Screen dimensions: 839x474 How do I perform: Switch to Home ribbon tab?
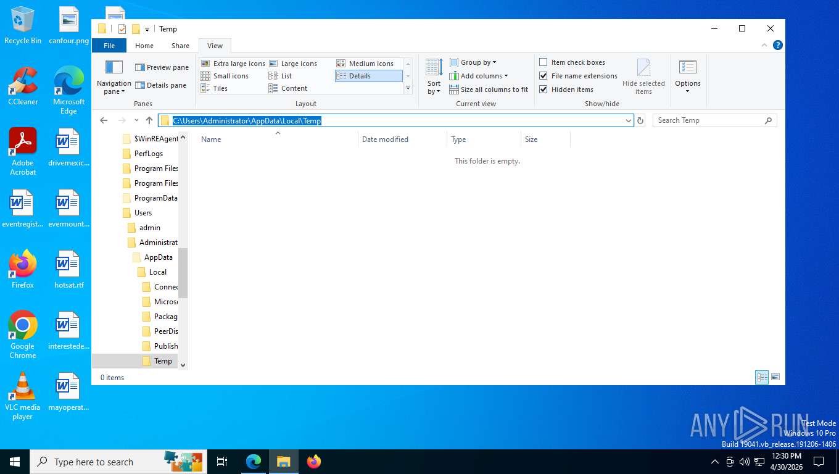[144, 46]
